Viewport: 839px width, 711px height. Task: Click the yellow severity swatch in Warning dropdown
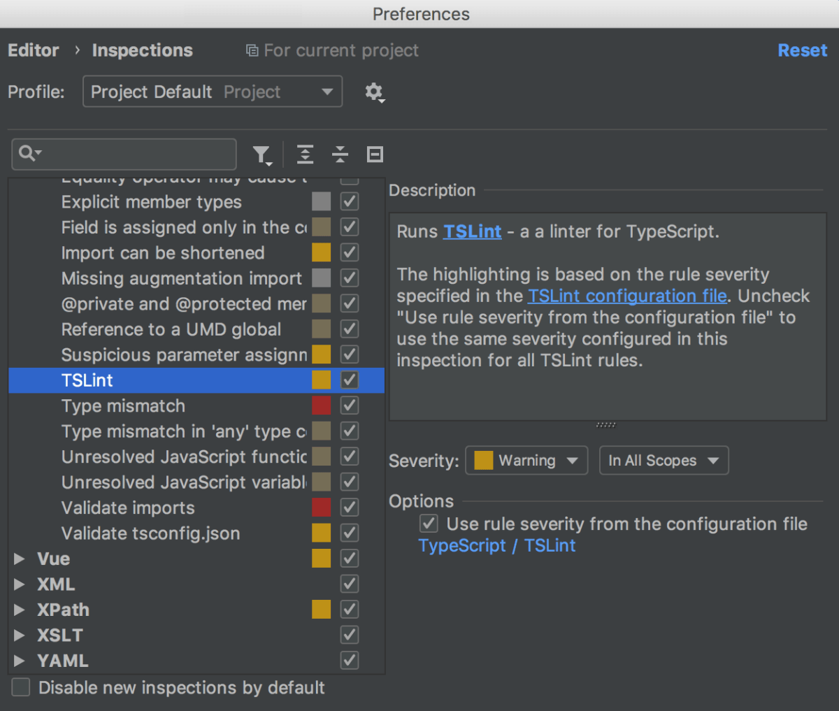483,460
